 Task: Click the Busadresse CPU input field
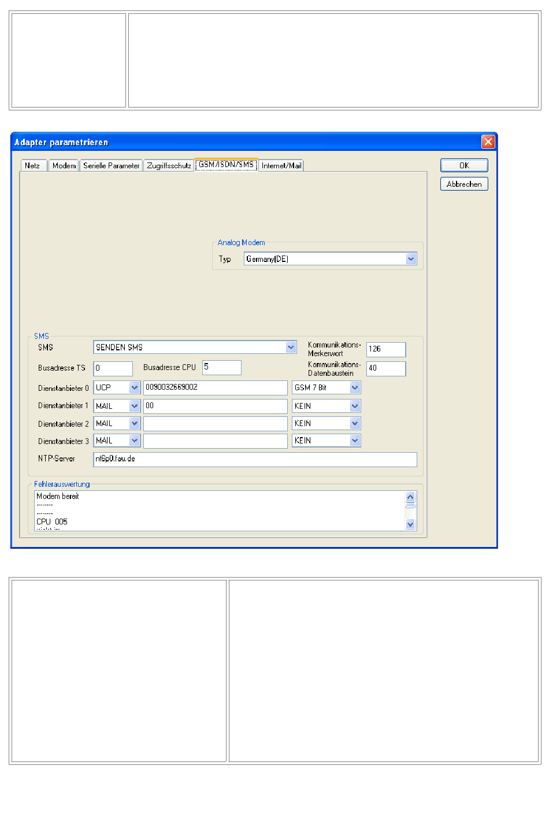coord(222,368)
